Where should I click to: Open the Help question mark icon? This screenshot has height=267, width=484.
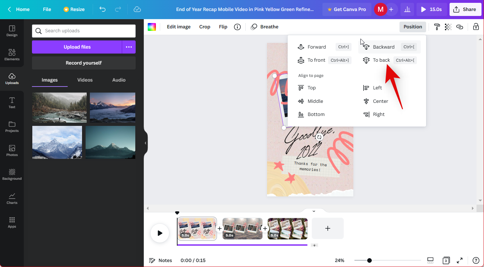pyautogui.click(x=476, y=260)
